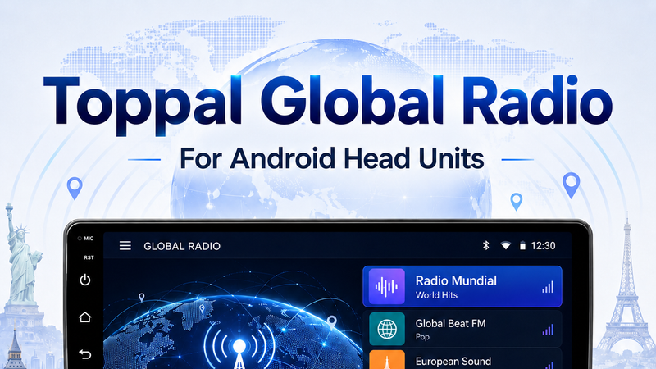Open the hamburger menu next to GLOBAL RADIO
Image resolution: width=656 pixels, height=369 pixels.
click(x=125, y=245)
